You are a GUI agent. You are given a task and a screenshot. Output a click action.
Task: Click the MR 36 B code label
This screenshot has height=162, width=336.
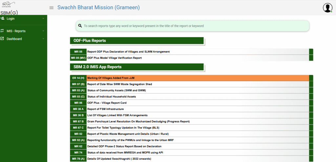[78, 115]
